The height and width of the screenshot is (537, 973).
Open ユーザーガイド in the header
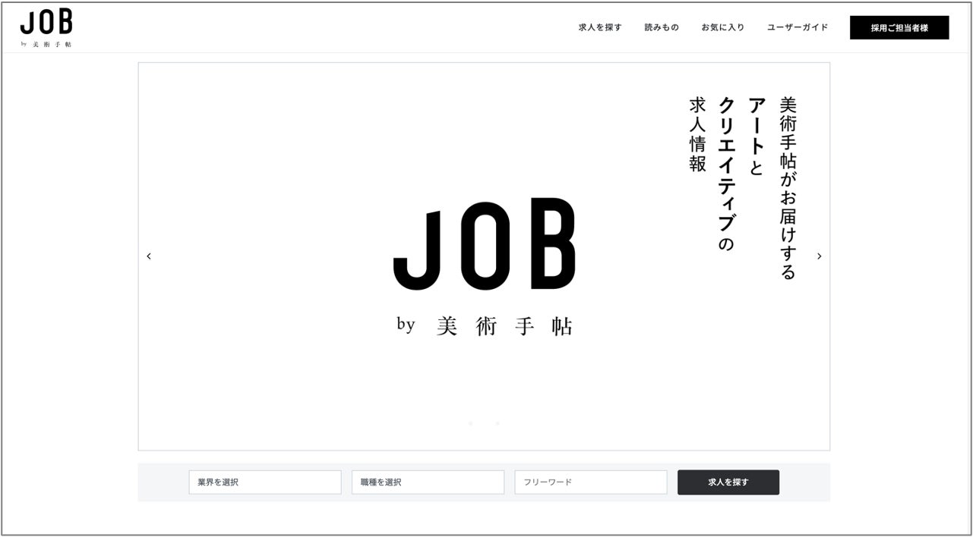(x=798, y=27)
